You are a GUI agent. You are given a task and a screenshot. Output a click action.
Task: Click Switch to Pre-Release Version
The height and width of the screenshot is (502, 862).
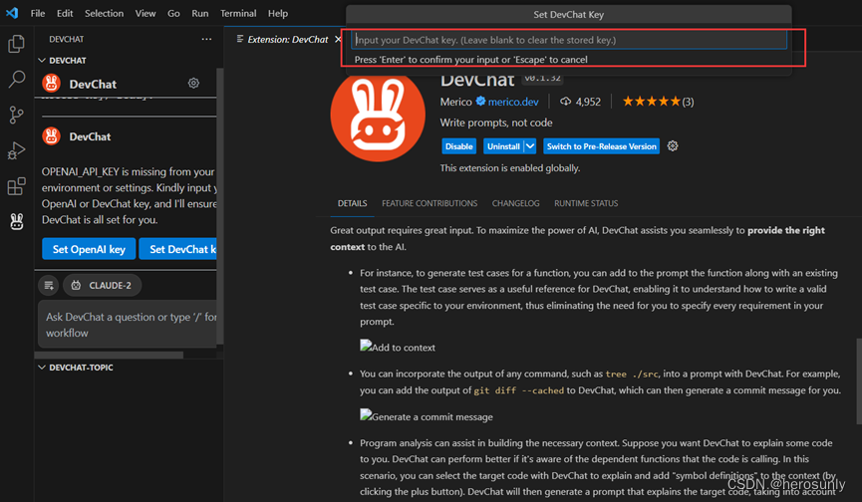coord(601,146)
